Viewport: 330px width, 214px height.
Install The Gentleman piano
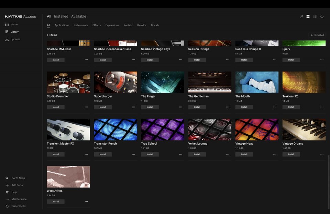pyautogui.click(x=197, y=107)
